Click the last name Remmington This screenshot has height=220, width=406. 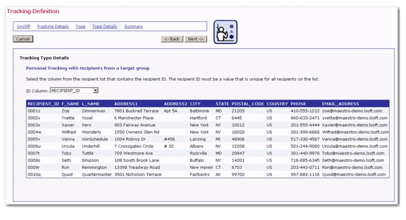coord(94,168)
